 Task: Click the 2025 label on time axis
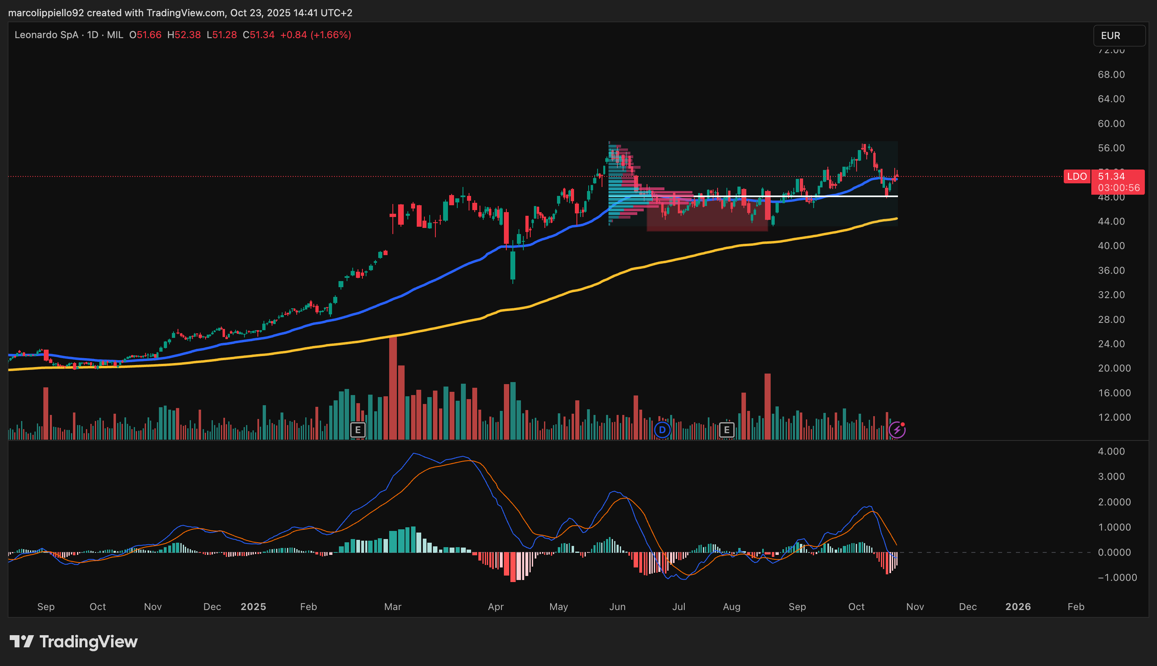point(253,606)
